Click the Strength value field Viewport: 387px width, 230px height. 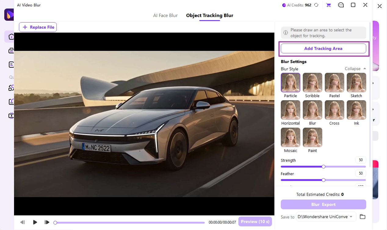tap(360, 160)
